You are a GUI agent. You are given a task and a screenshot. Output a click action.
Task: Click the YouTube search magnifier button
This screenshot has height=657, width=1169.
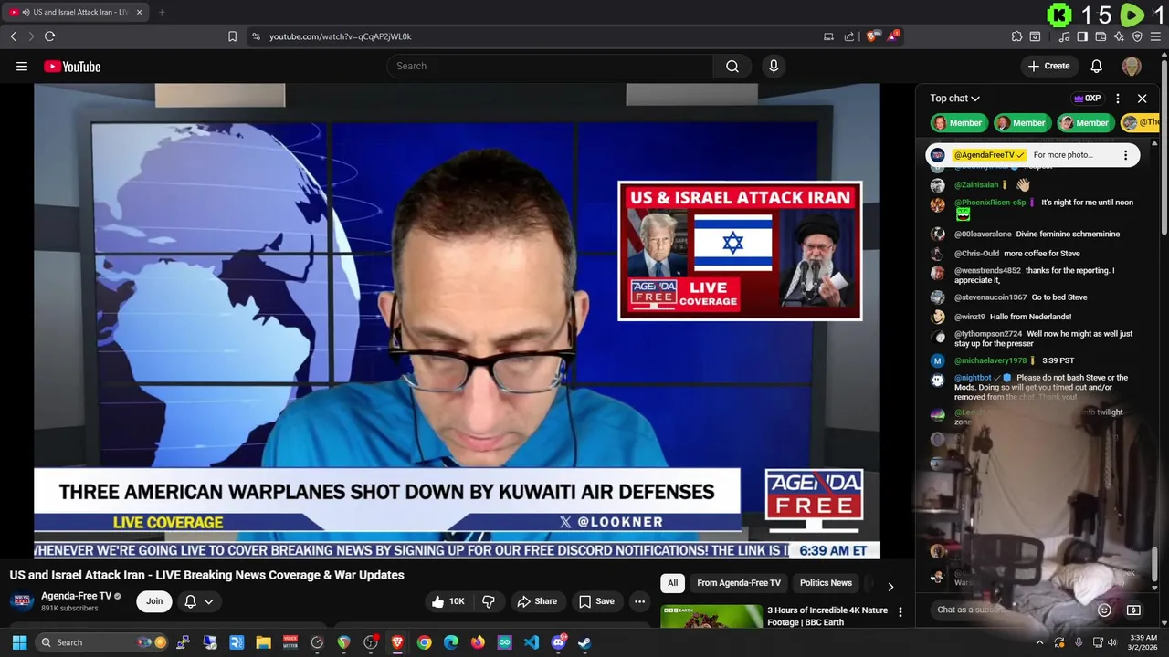tap(732, 66)
